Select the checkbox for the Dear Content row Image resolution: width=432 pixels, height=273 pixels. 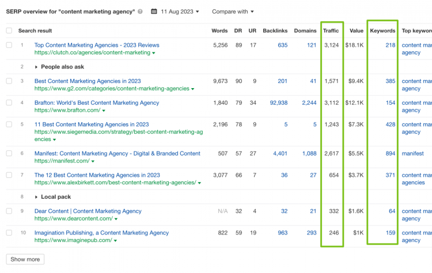(9, 211)
